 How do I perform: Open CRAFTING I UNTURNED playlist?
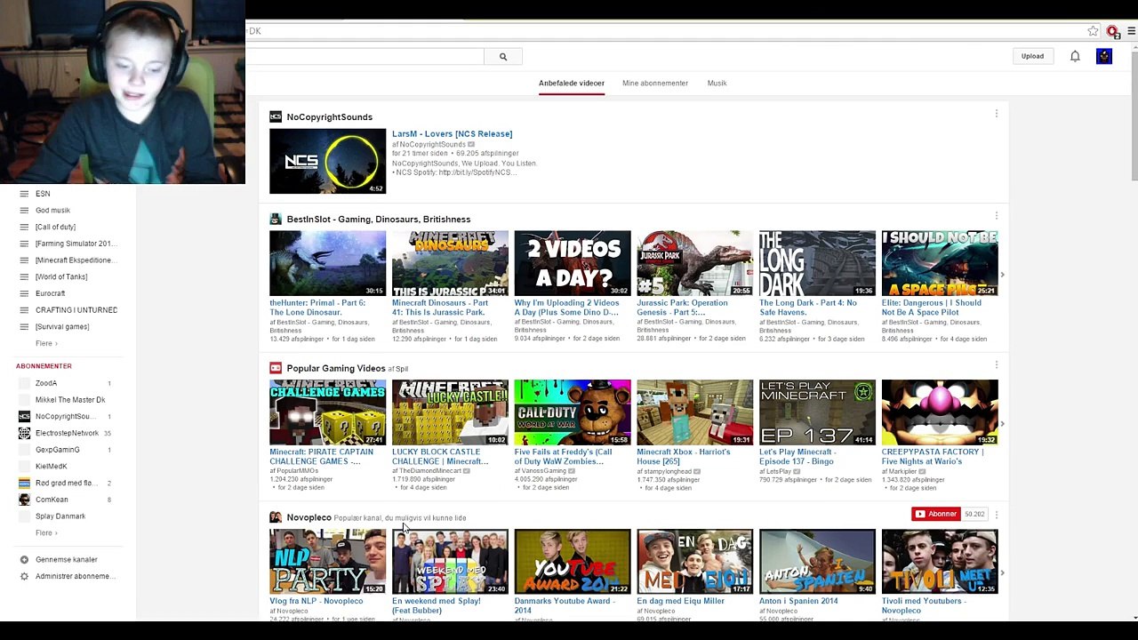[x=76, y=310]
